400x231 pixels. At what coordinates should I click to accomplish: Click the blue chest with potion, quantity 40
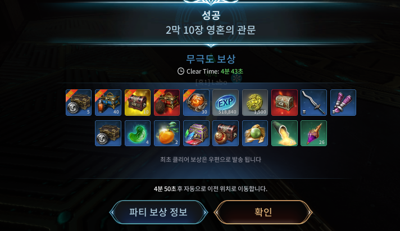tap(108, 102)
